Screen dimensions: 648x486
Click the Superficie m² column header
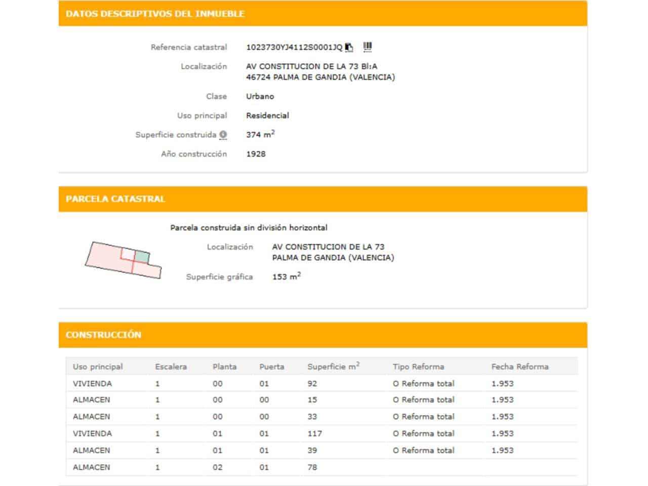point(333,367)
